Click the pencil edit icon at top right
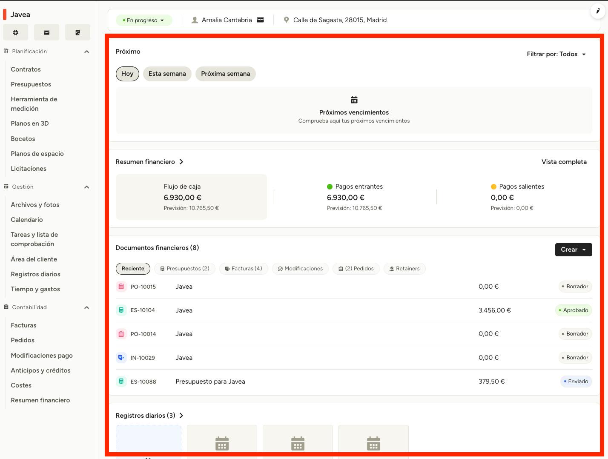The image size is (608, 459). pyautogui.click(x=598, y=11)
